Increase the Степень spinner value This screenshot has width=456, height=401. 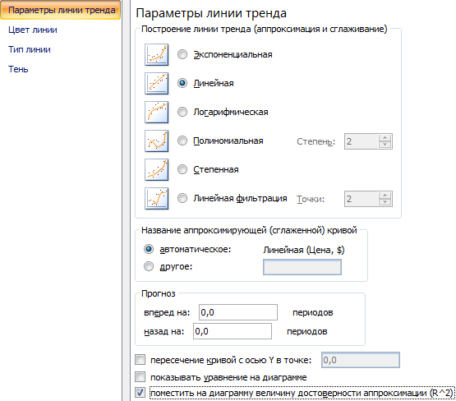(x=385, y=138)
